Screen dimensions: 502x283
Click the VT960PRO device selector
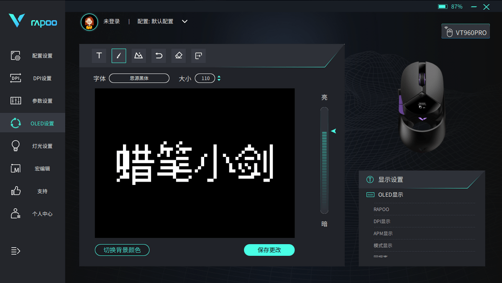pos(466,32)
